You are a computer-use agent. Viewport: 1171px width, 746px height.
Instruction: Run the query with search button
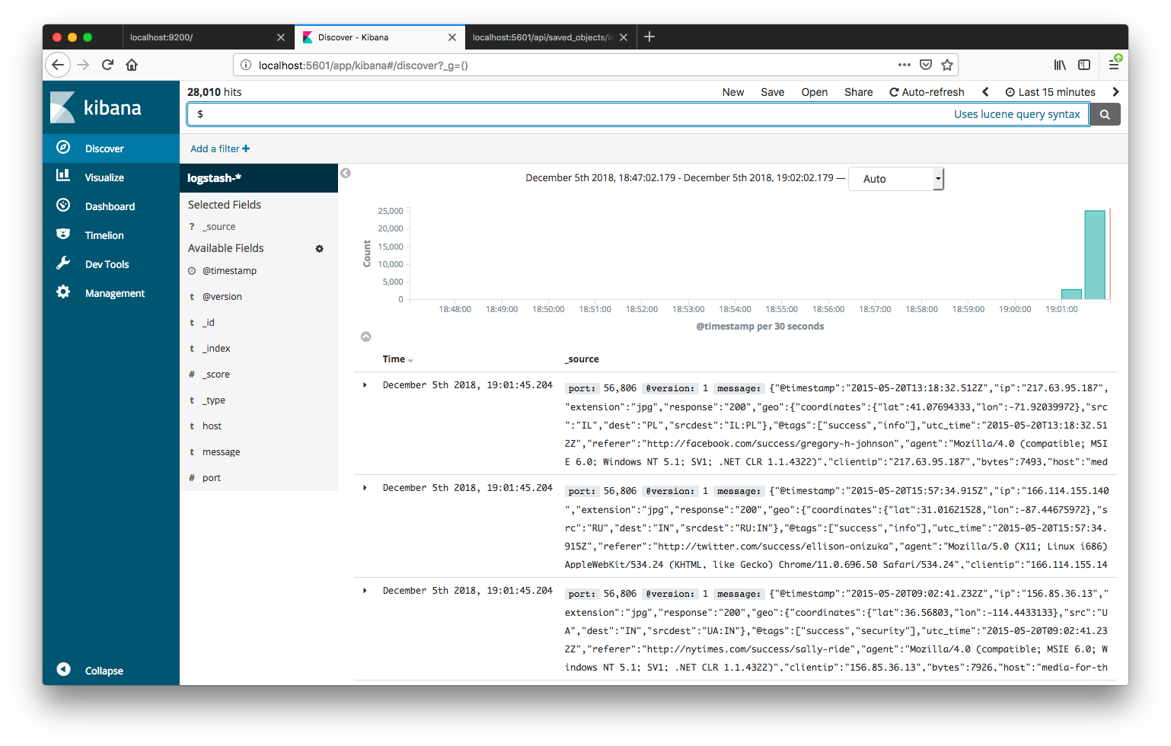[1105, 114]
